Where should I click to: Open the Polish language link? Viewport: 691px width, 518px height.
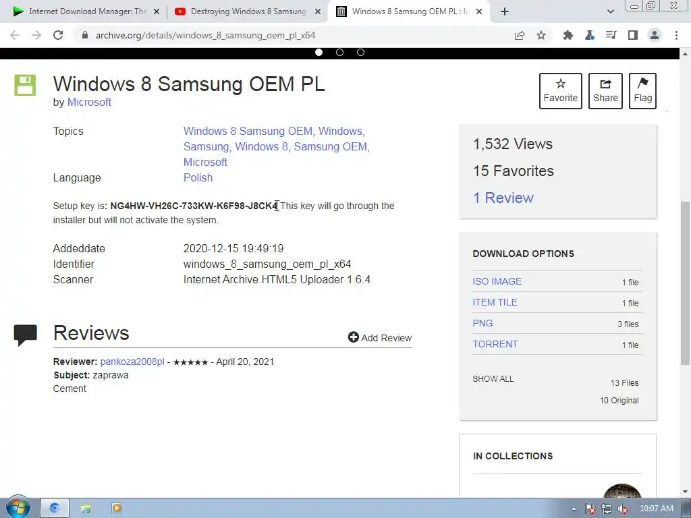click(x=198, y=177)
